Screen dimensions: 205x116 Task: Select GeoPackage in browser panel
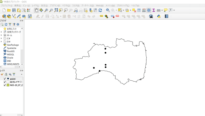pos(13,45)
